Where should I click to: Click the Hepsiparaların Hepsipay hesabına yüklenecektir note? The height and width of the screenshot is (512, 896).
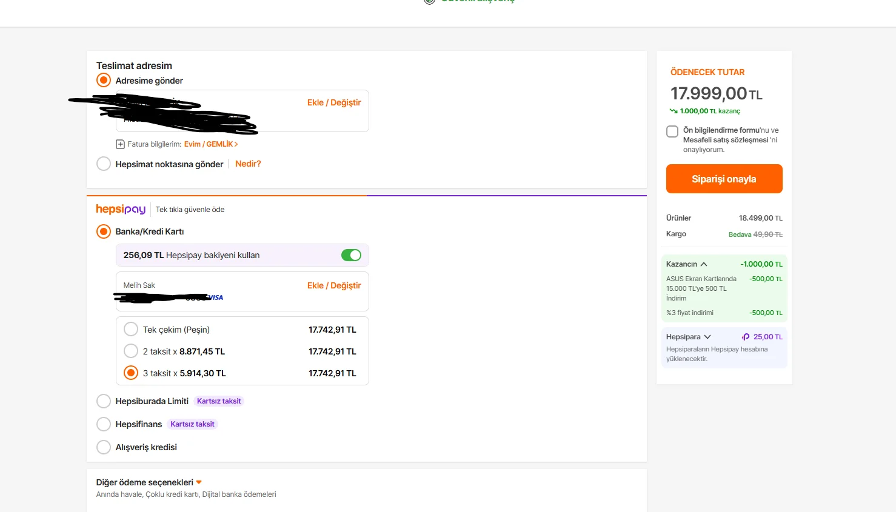(x=717, y=354)
